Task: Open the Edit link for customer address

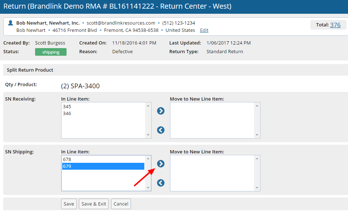Action: click(x=204, y=30)
